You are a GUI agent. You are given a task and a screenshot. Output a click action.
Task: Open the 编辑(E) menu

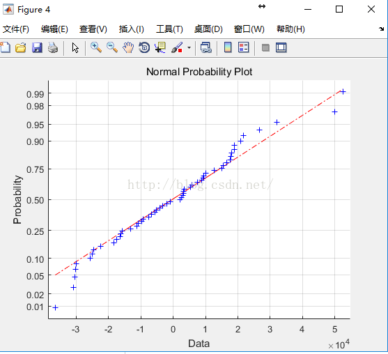tap(54, 29)
